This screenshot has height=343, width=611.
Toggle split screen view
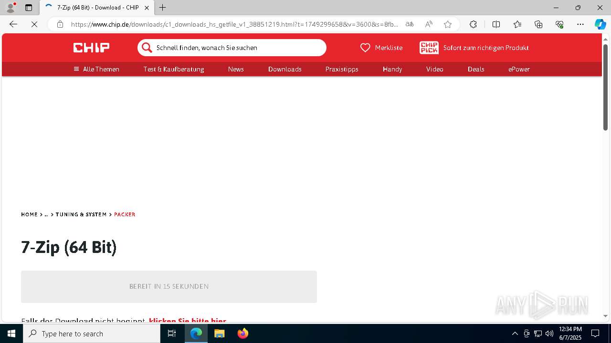496,24
